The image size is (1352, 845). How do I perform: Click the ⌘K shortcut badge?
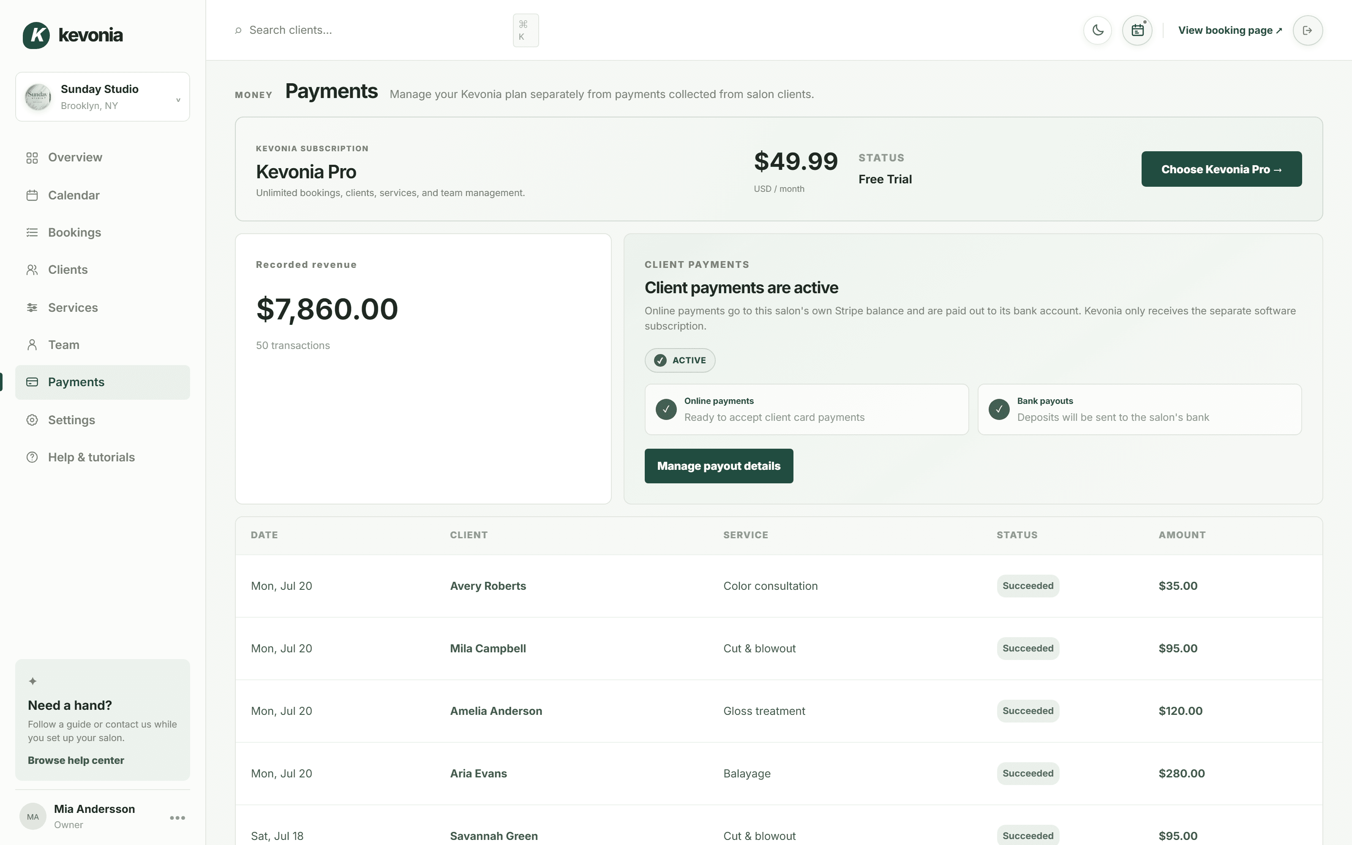[x=526, y=30]
